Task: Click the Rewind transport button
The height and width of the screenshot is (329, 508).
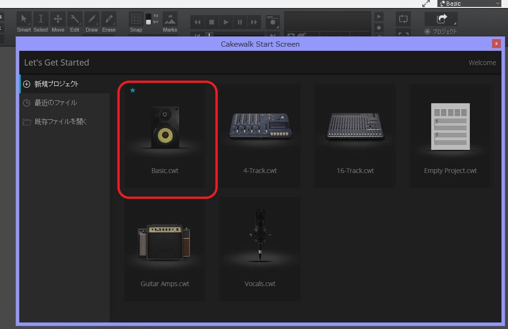Action: (197, 22)
